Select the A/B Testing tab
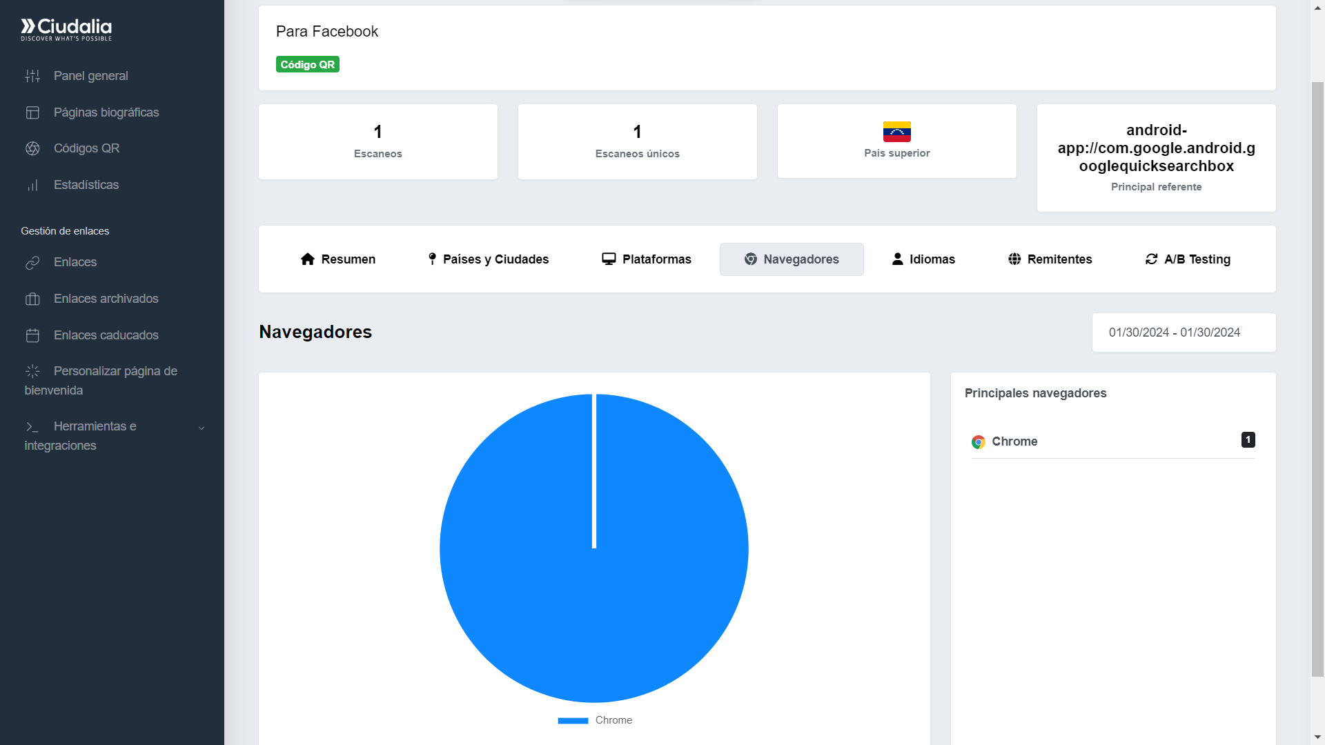Image resolution: width=1325 pixels, height=745 pixels. (x=1188, y=259)
